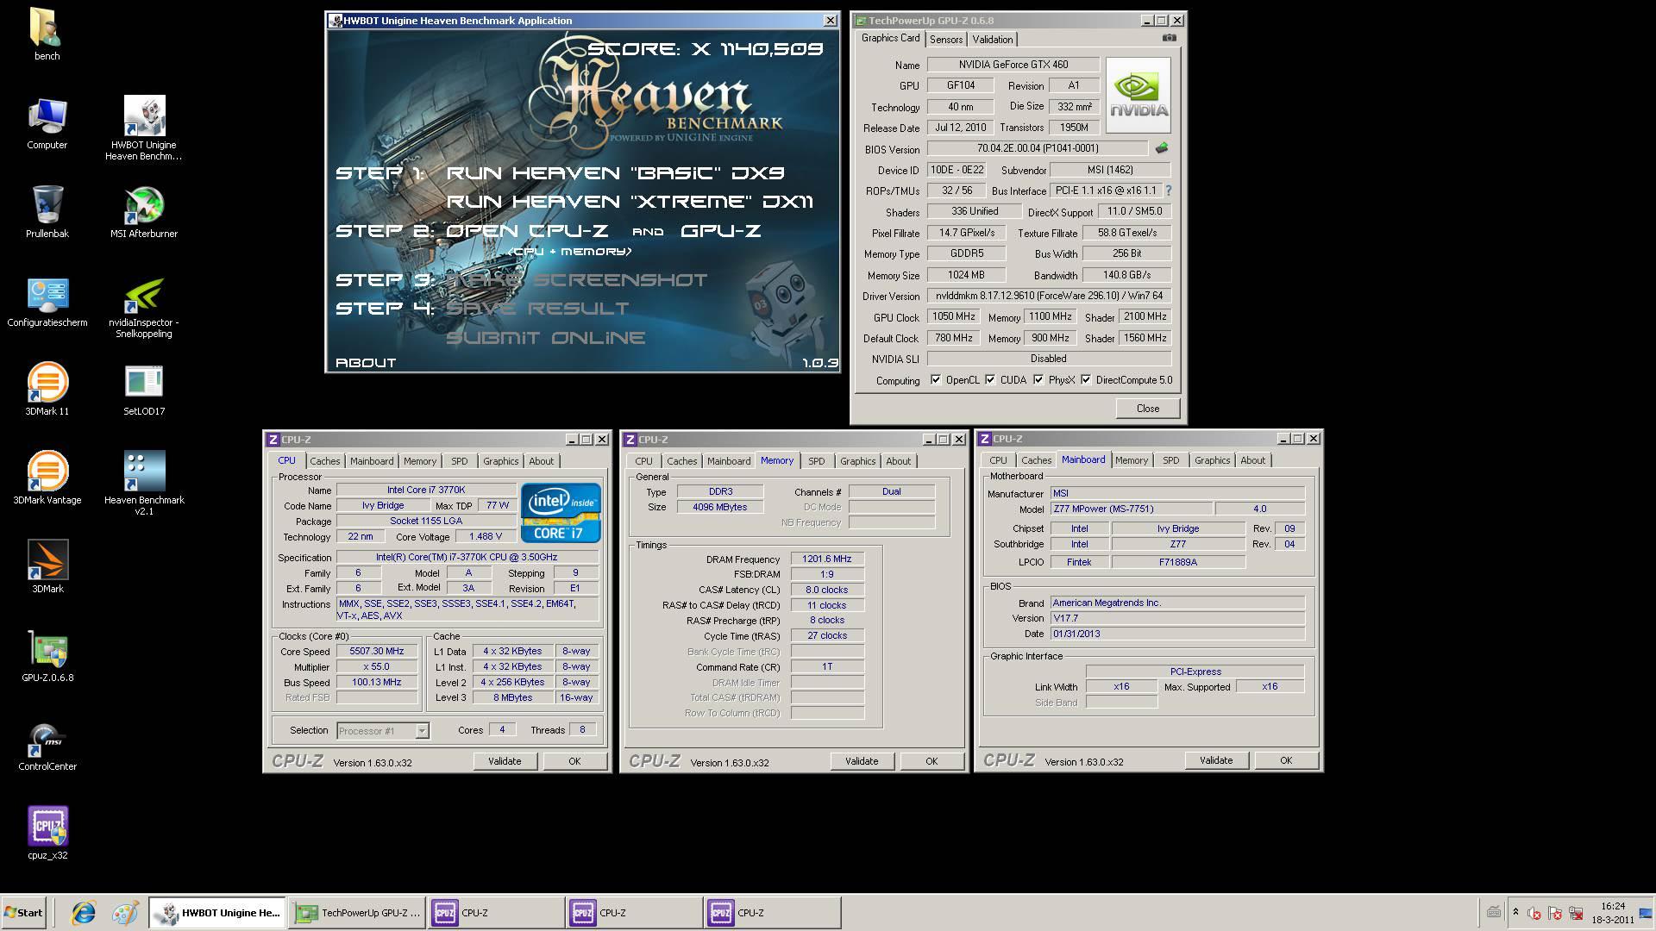Launch 3DMark 11 shortcut

pyautogui.click(x=47, y=390)
